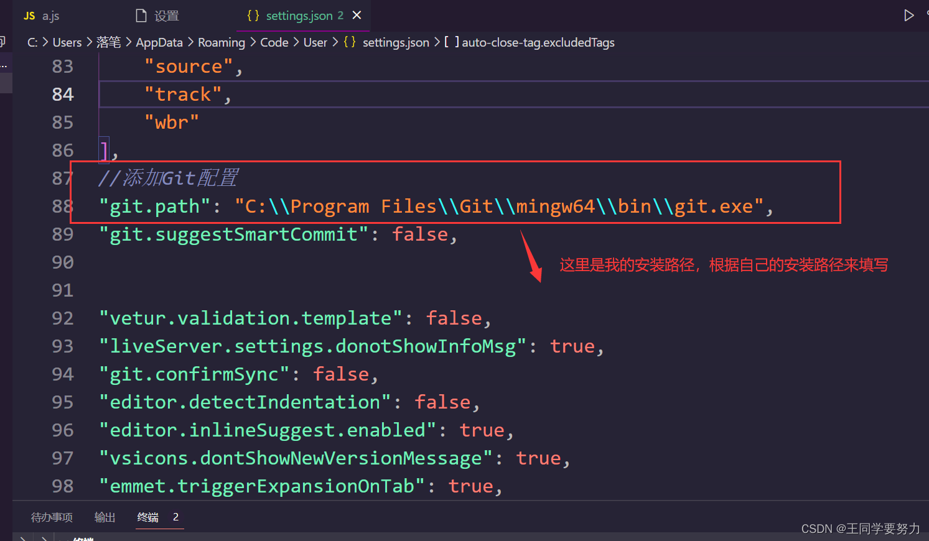Click the Run play icon
The height and width of the screenshot is (541, 929).
pos(908,16)
